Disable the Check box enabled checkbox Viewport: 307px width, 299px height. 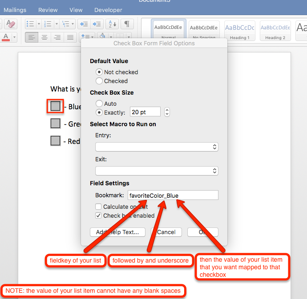pos(98,215)
